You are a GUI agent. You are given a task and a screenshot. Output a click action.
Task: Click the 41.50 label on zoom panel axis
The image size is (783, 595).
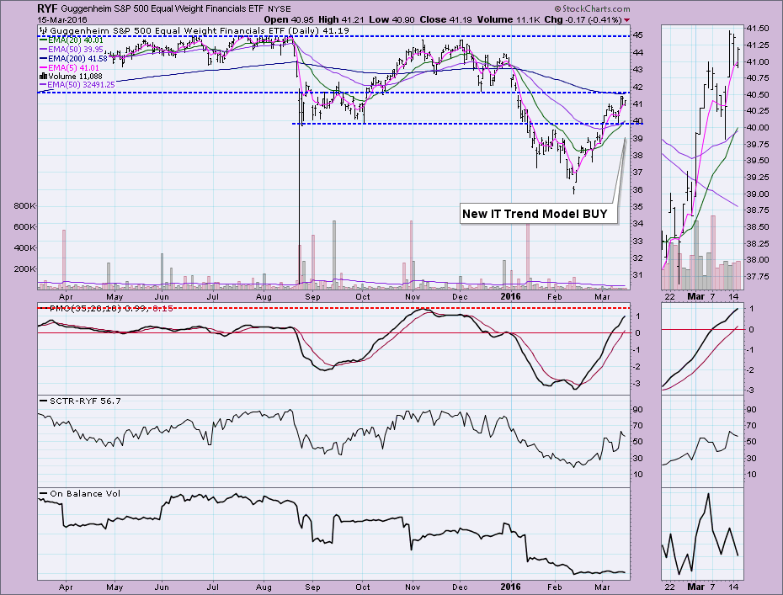point(757,29)
